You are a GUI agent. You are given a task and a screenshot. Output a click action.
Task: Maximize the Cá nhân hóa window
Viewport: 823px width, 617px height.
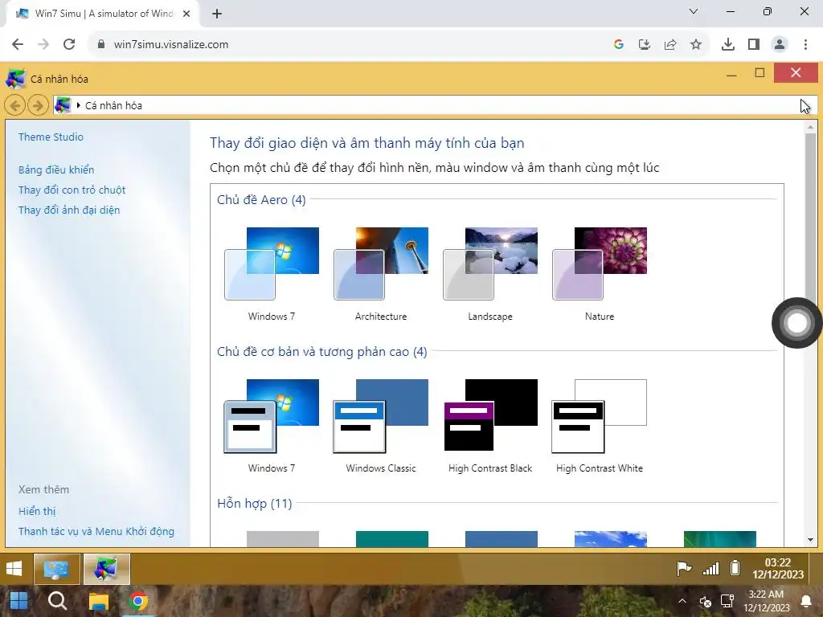coord(760,73)
